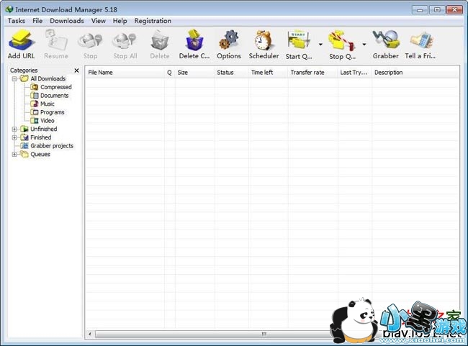Image resolution: width=468 pixels, height=346 pixels.
Task: Sort by File Name column header
Action: pyautogui.click(x=125, y=73)
